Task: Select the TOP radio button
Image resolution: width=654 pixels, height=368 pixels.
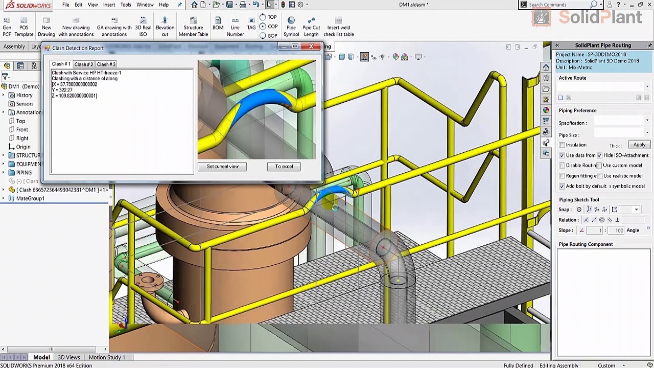Action: pyautogui.click(x=263, y=17)
